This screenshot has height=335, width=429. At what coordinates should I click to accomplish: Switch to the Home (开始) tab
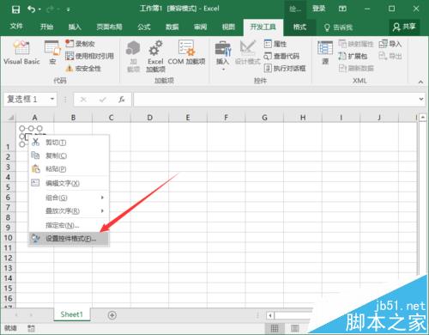[x=46, y=27]
